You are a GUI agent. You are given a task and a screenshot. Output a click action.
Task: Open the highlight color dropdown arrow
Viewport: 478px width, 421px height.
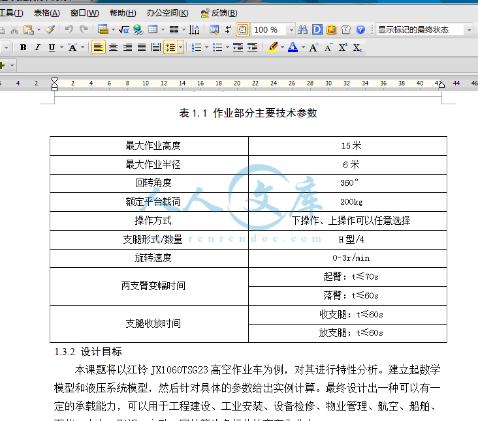point(282,48)
